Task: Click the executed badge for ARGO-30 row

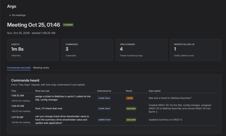Action: pos(131,108)
